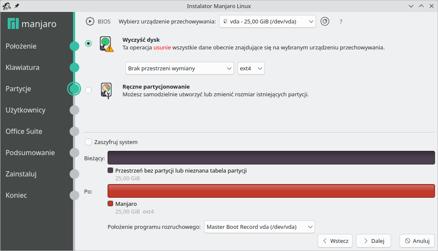438x251 pixels.
Task: Expand the swap space Brak przestrzeni wymiany dropdown
Action: (180, 68)
